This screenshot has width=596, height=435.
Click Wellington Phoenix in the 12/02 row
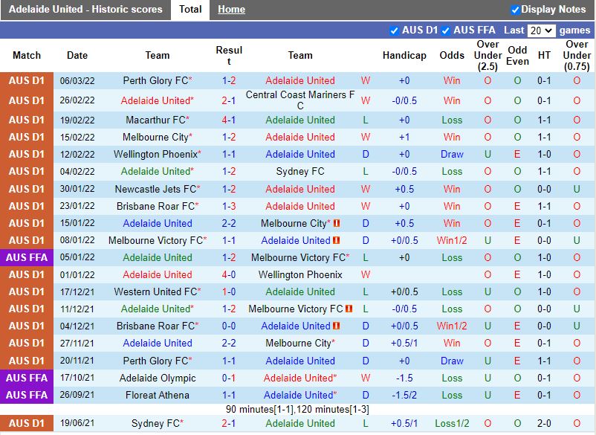click(x=158, y=154)
